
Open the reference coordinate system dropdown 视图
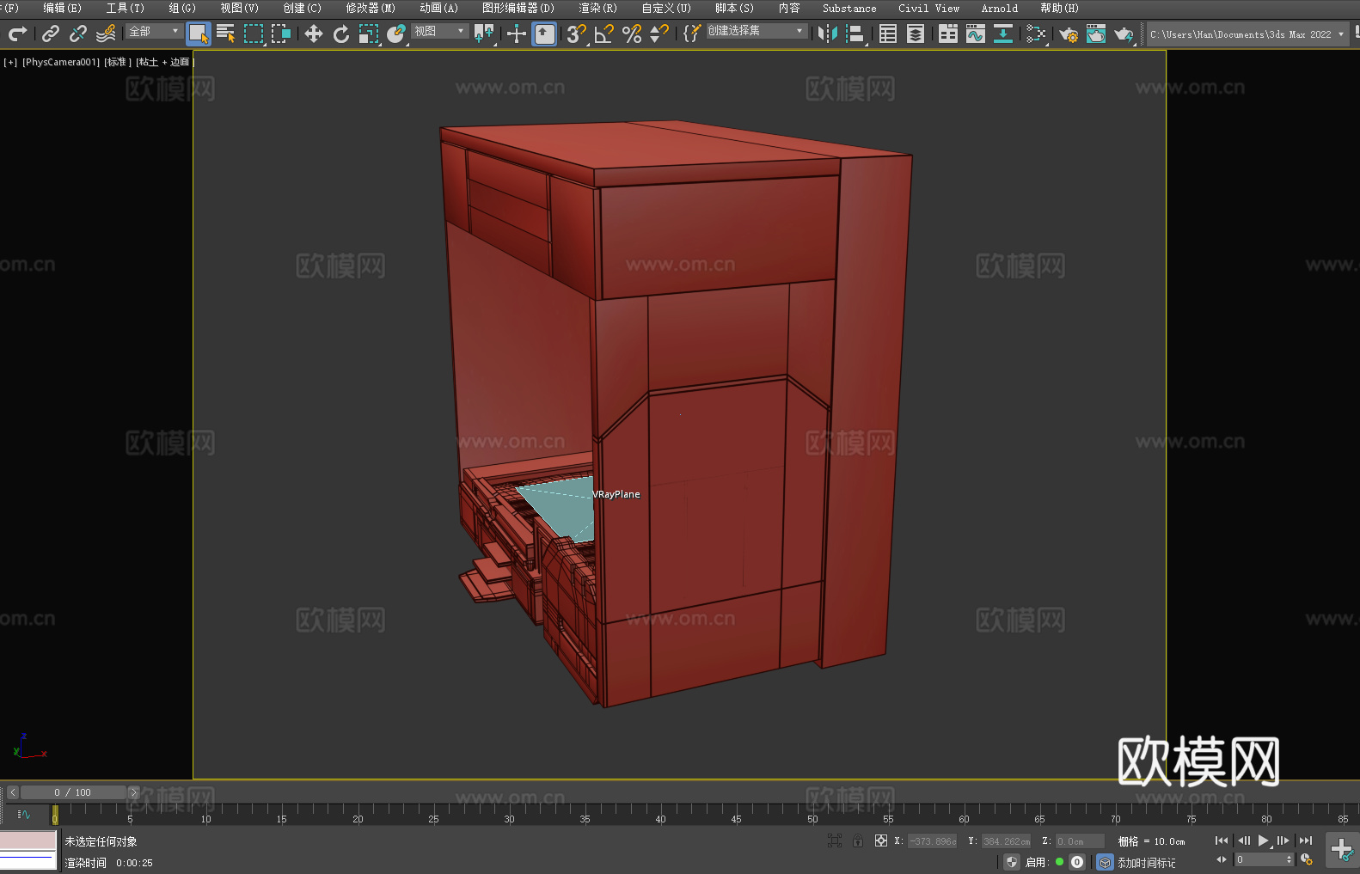tap(439, 31)
